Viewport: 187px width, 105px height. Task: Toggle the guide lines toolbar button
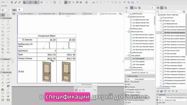point(30,2)
